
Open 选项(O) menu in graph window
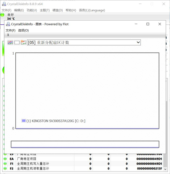(23, 30)
